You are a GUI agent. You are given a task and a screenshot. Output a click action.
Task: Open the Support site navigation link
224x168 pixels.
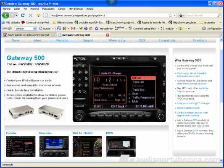[88, 40]
